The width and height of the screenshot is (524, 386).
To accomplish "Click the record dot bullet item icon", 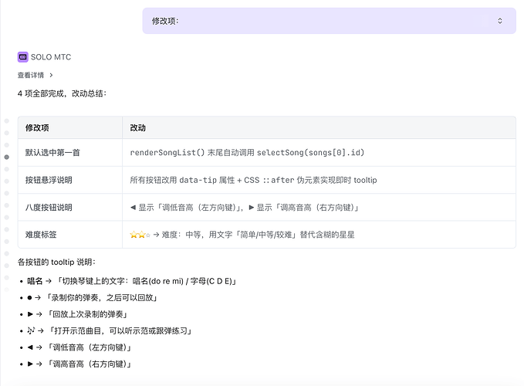I will point(30,297).
